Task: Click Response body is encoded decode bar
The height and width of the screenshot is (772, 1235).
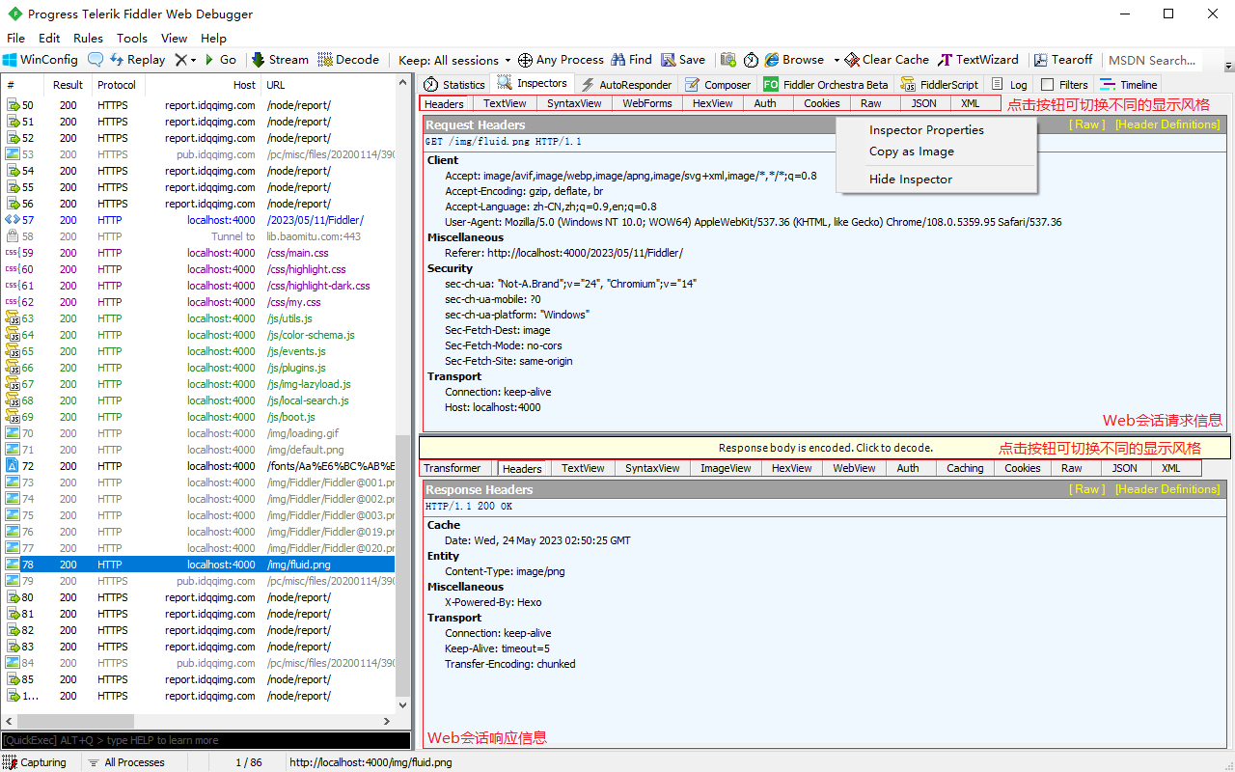Action: coord(825,448)
